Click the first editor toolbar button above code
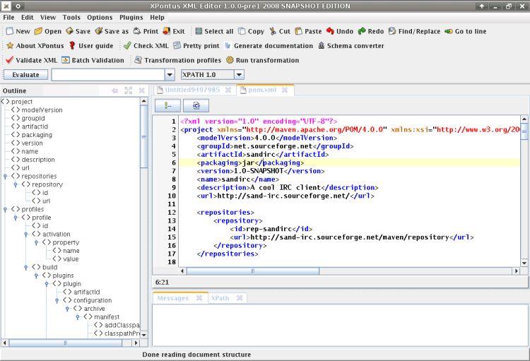This screenshot has height=361, width=530. click(168, 106)
